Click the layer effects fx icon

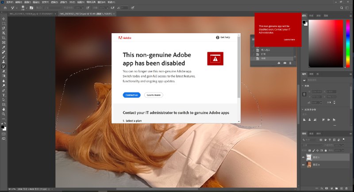pyautogui.click(x=322, y=188)
